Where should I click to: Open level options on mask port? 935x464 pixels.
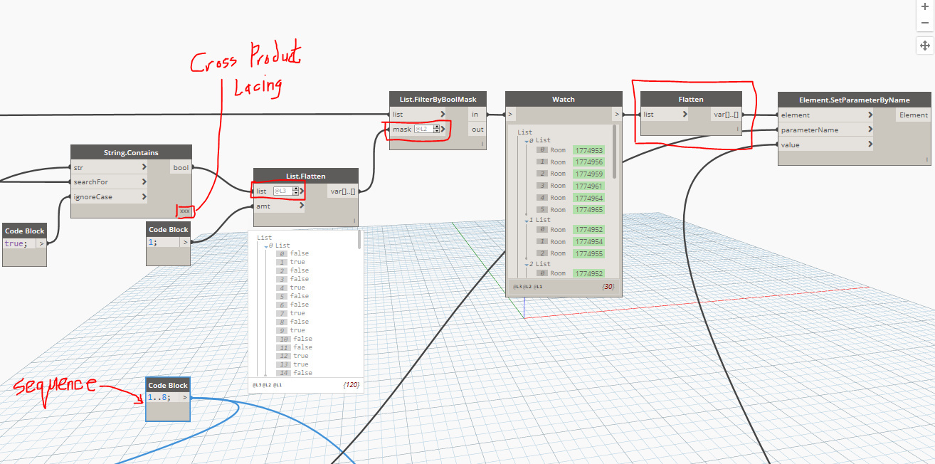pyautogui.click(x=443, y=129)
